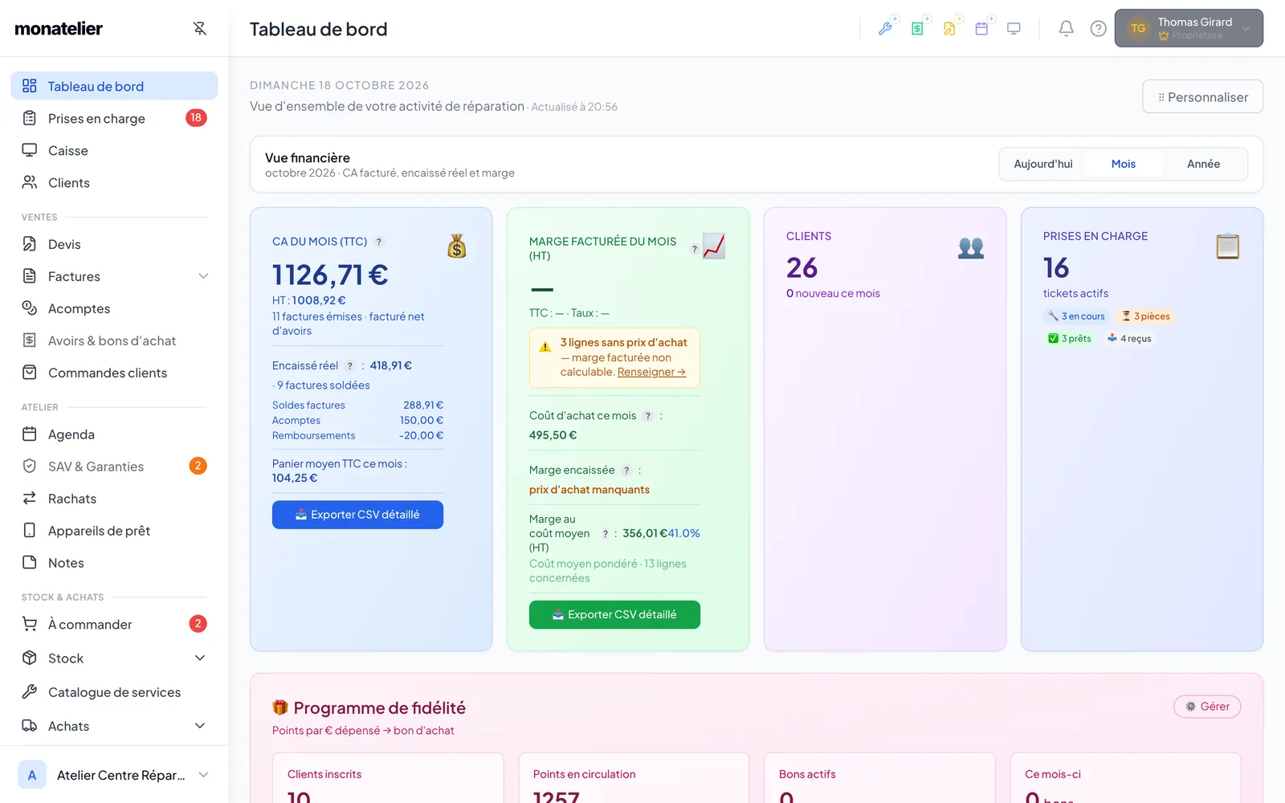Click the 4 reçus ticket badge
1285x803 pixels.
1129,339
